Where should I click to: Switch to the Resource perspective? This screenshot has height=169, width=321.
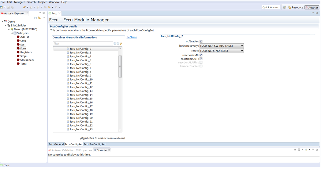(296, 7)
